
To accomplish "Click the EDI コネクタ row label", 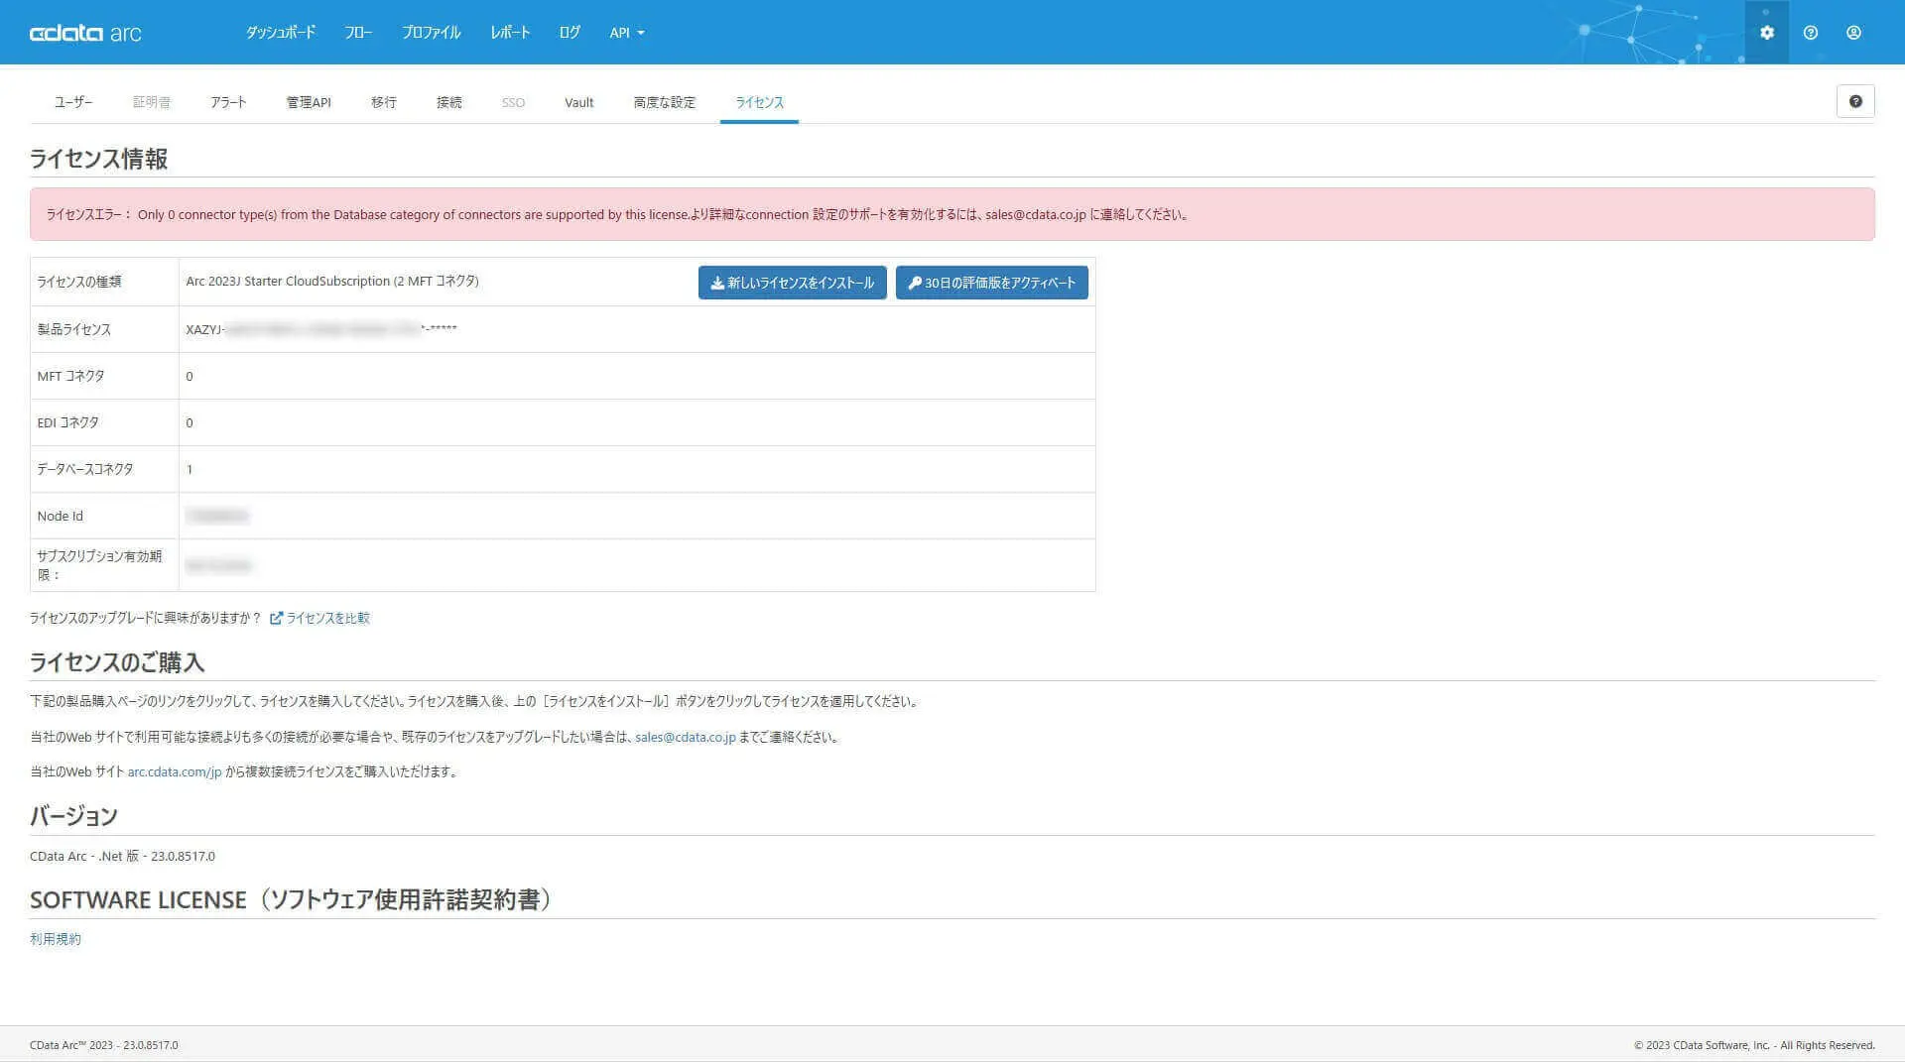I will coord(68,422).
